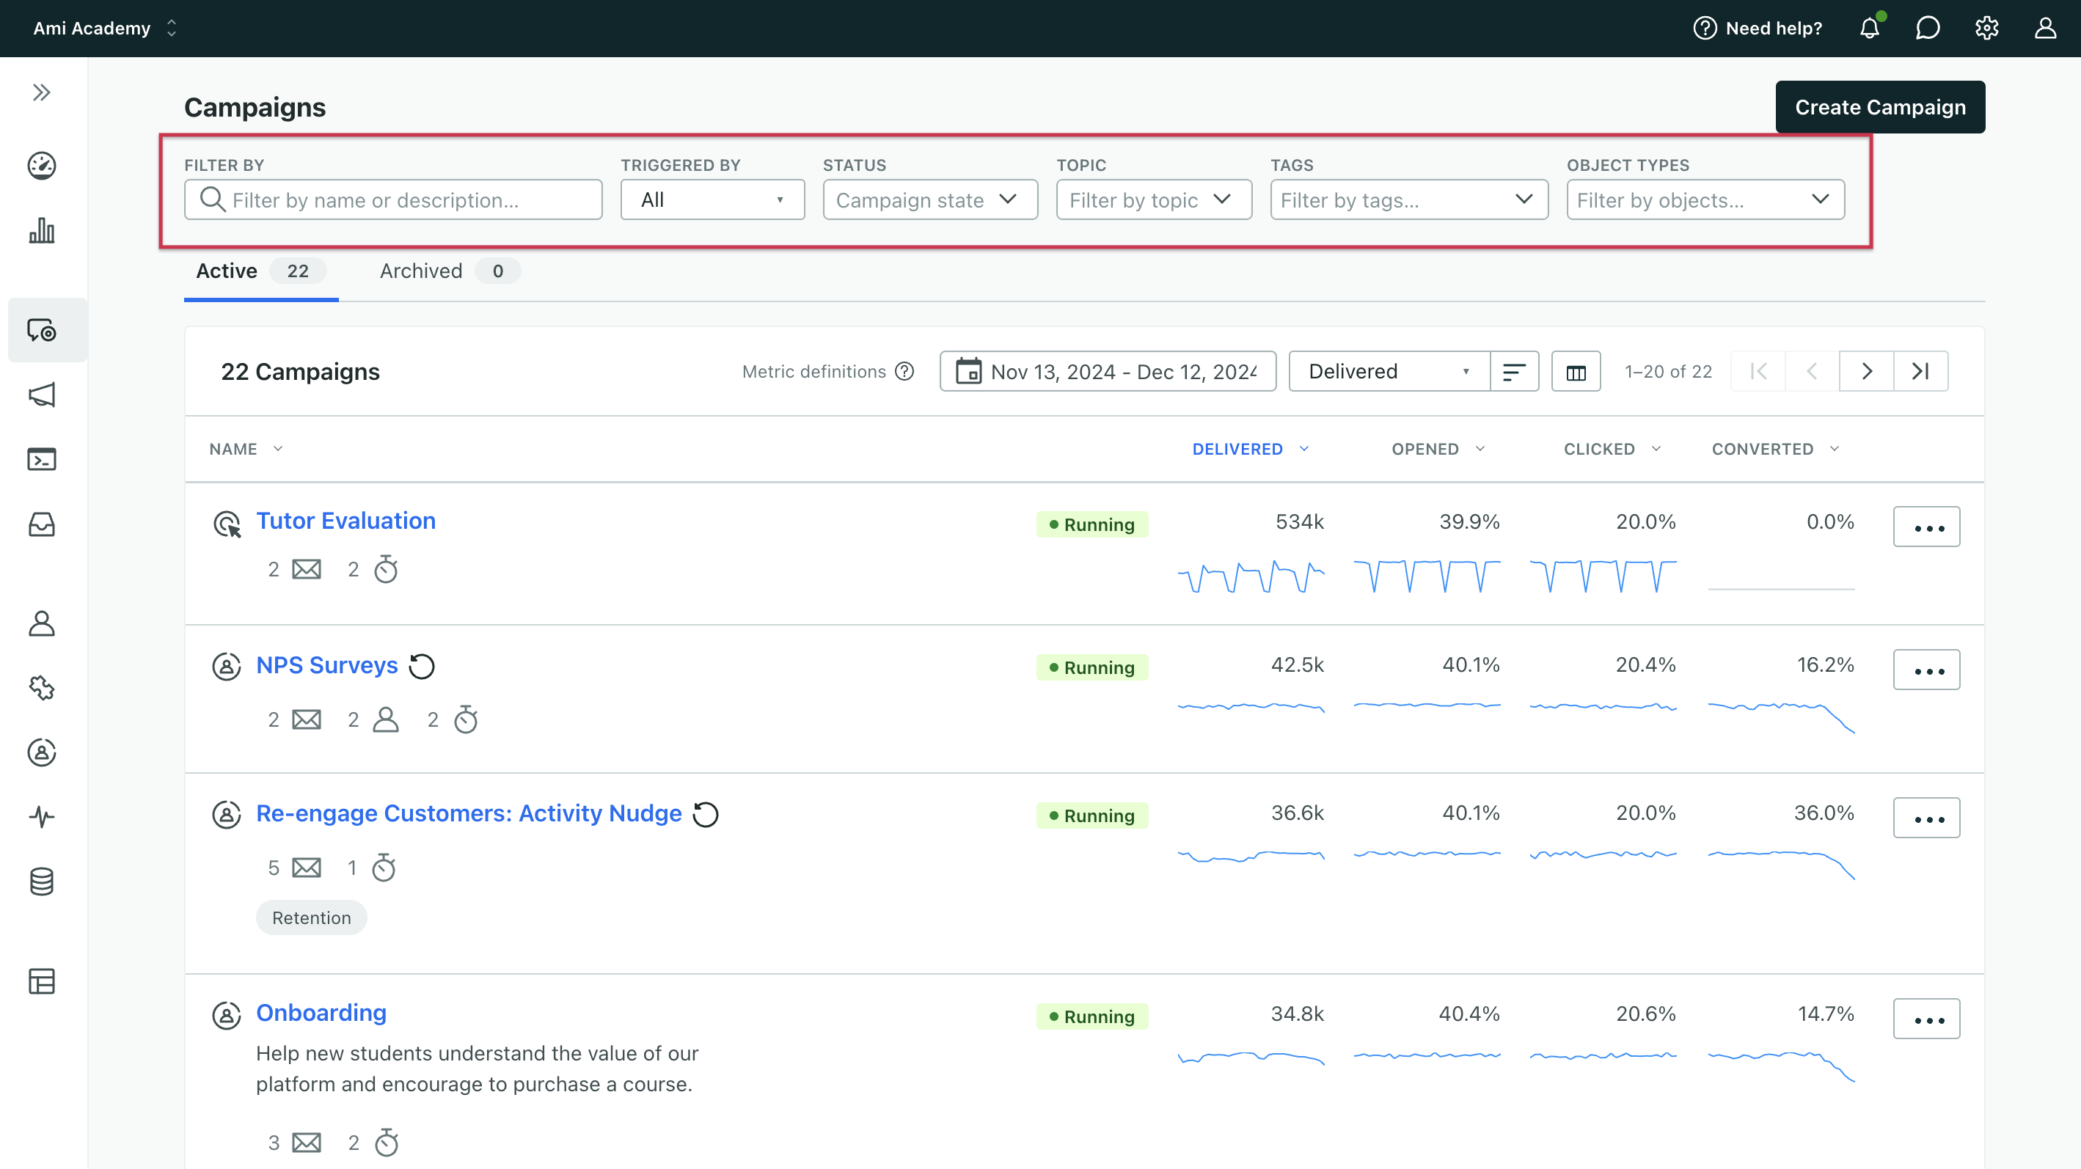The height and width of the screenshot is (1169, 2081).
Task: Click the 534k delivered value
Action: click(1299, 522)
